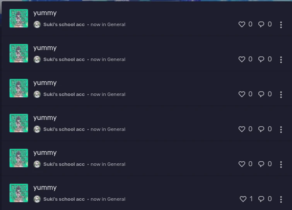
Task: Click the comment icon on the fourth post
Action: [261, 129]
